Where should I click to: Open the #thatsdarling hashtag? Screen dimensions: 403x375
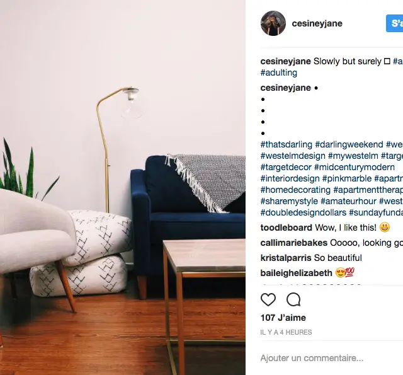(x=287, y=144)
